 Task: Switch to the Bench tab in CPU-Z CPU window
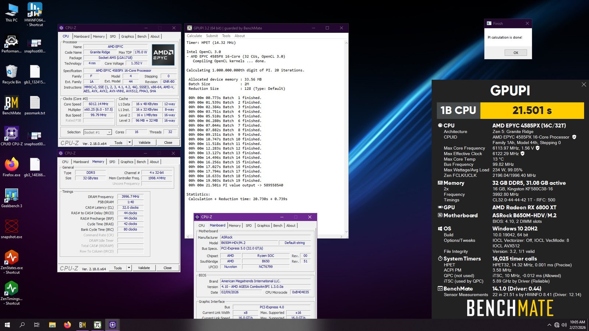tap(142, 36)
